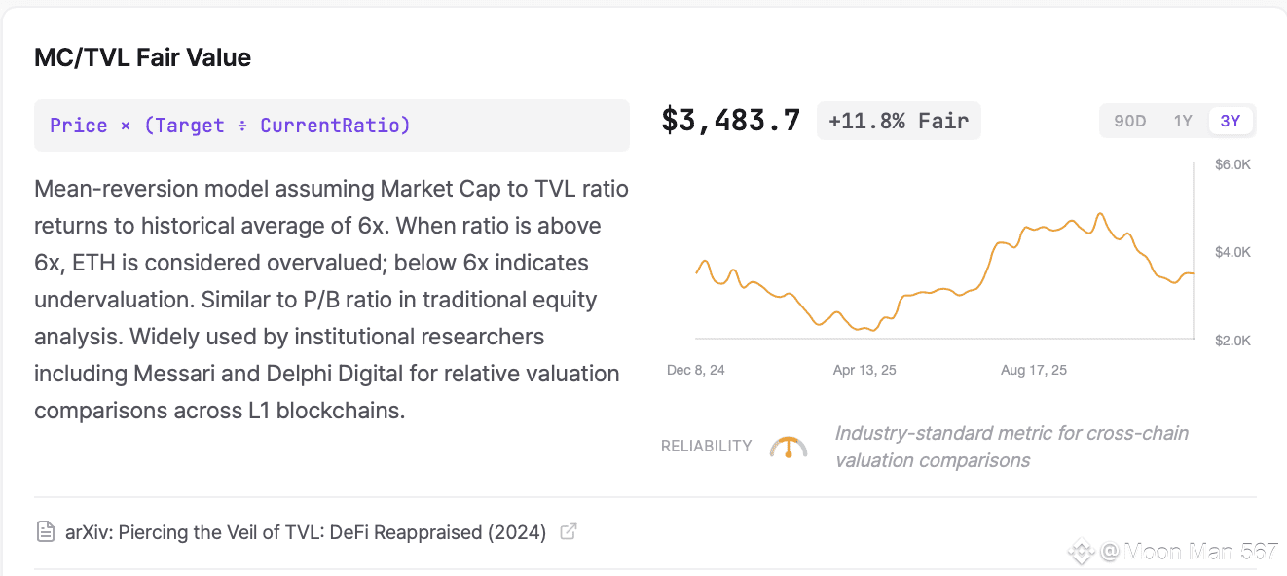
Task: Click the Dec 8, 24 date marker
Action: coord(696,370)
